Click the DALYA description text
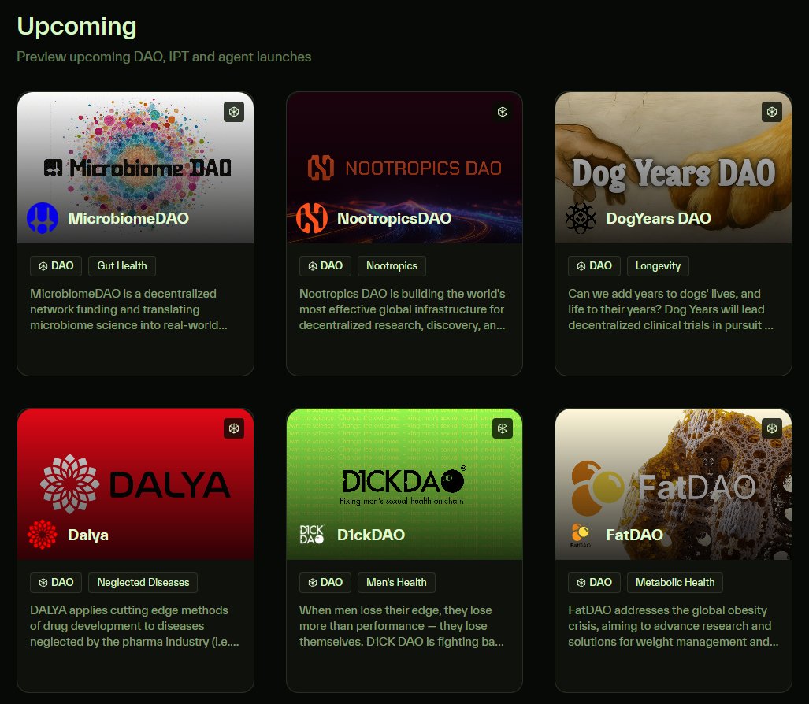 click(134, 625)
